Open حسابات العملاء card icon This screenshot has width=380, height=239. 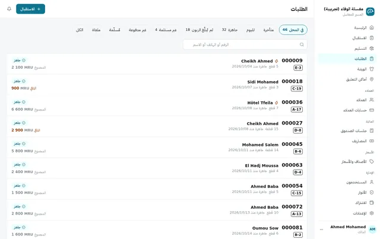coord(372,110)
